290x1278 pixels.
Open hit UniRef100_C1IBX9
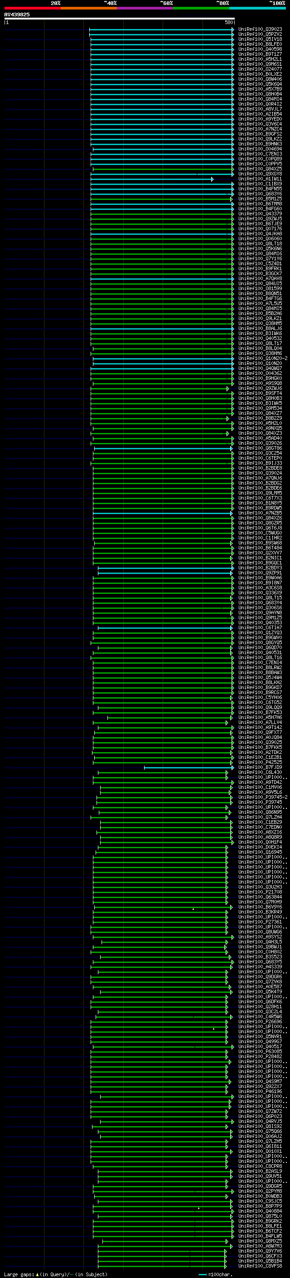tap(260, 184)
